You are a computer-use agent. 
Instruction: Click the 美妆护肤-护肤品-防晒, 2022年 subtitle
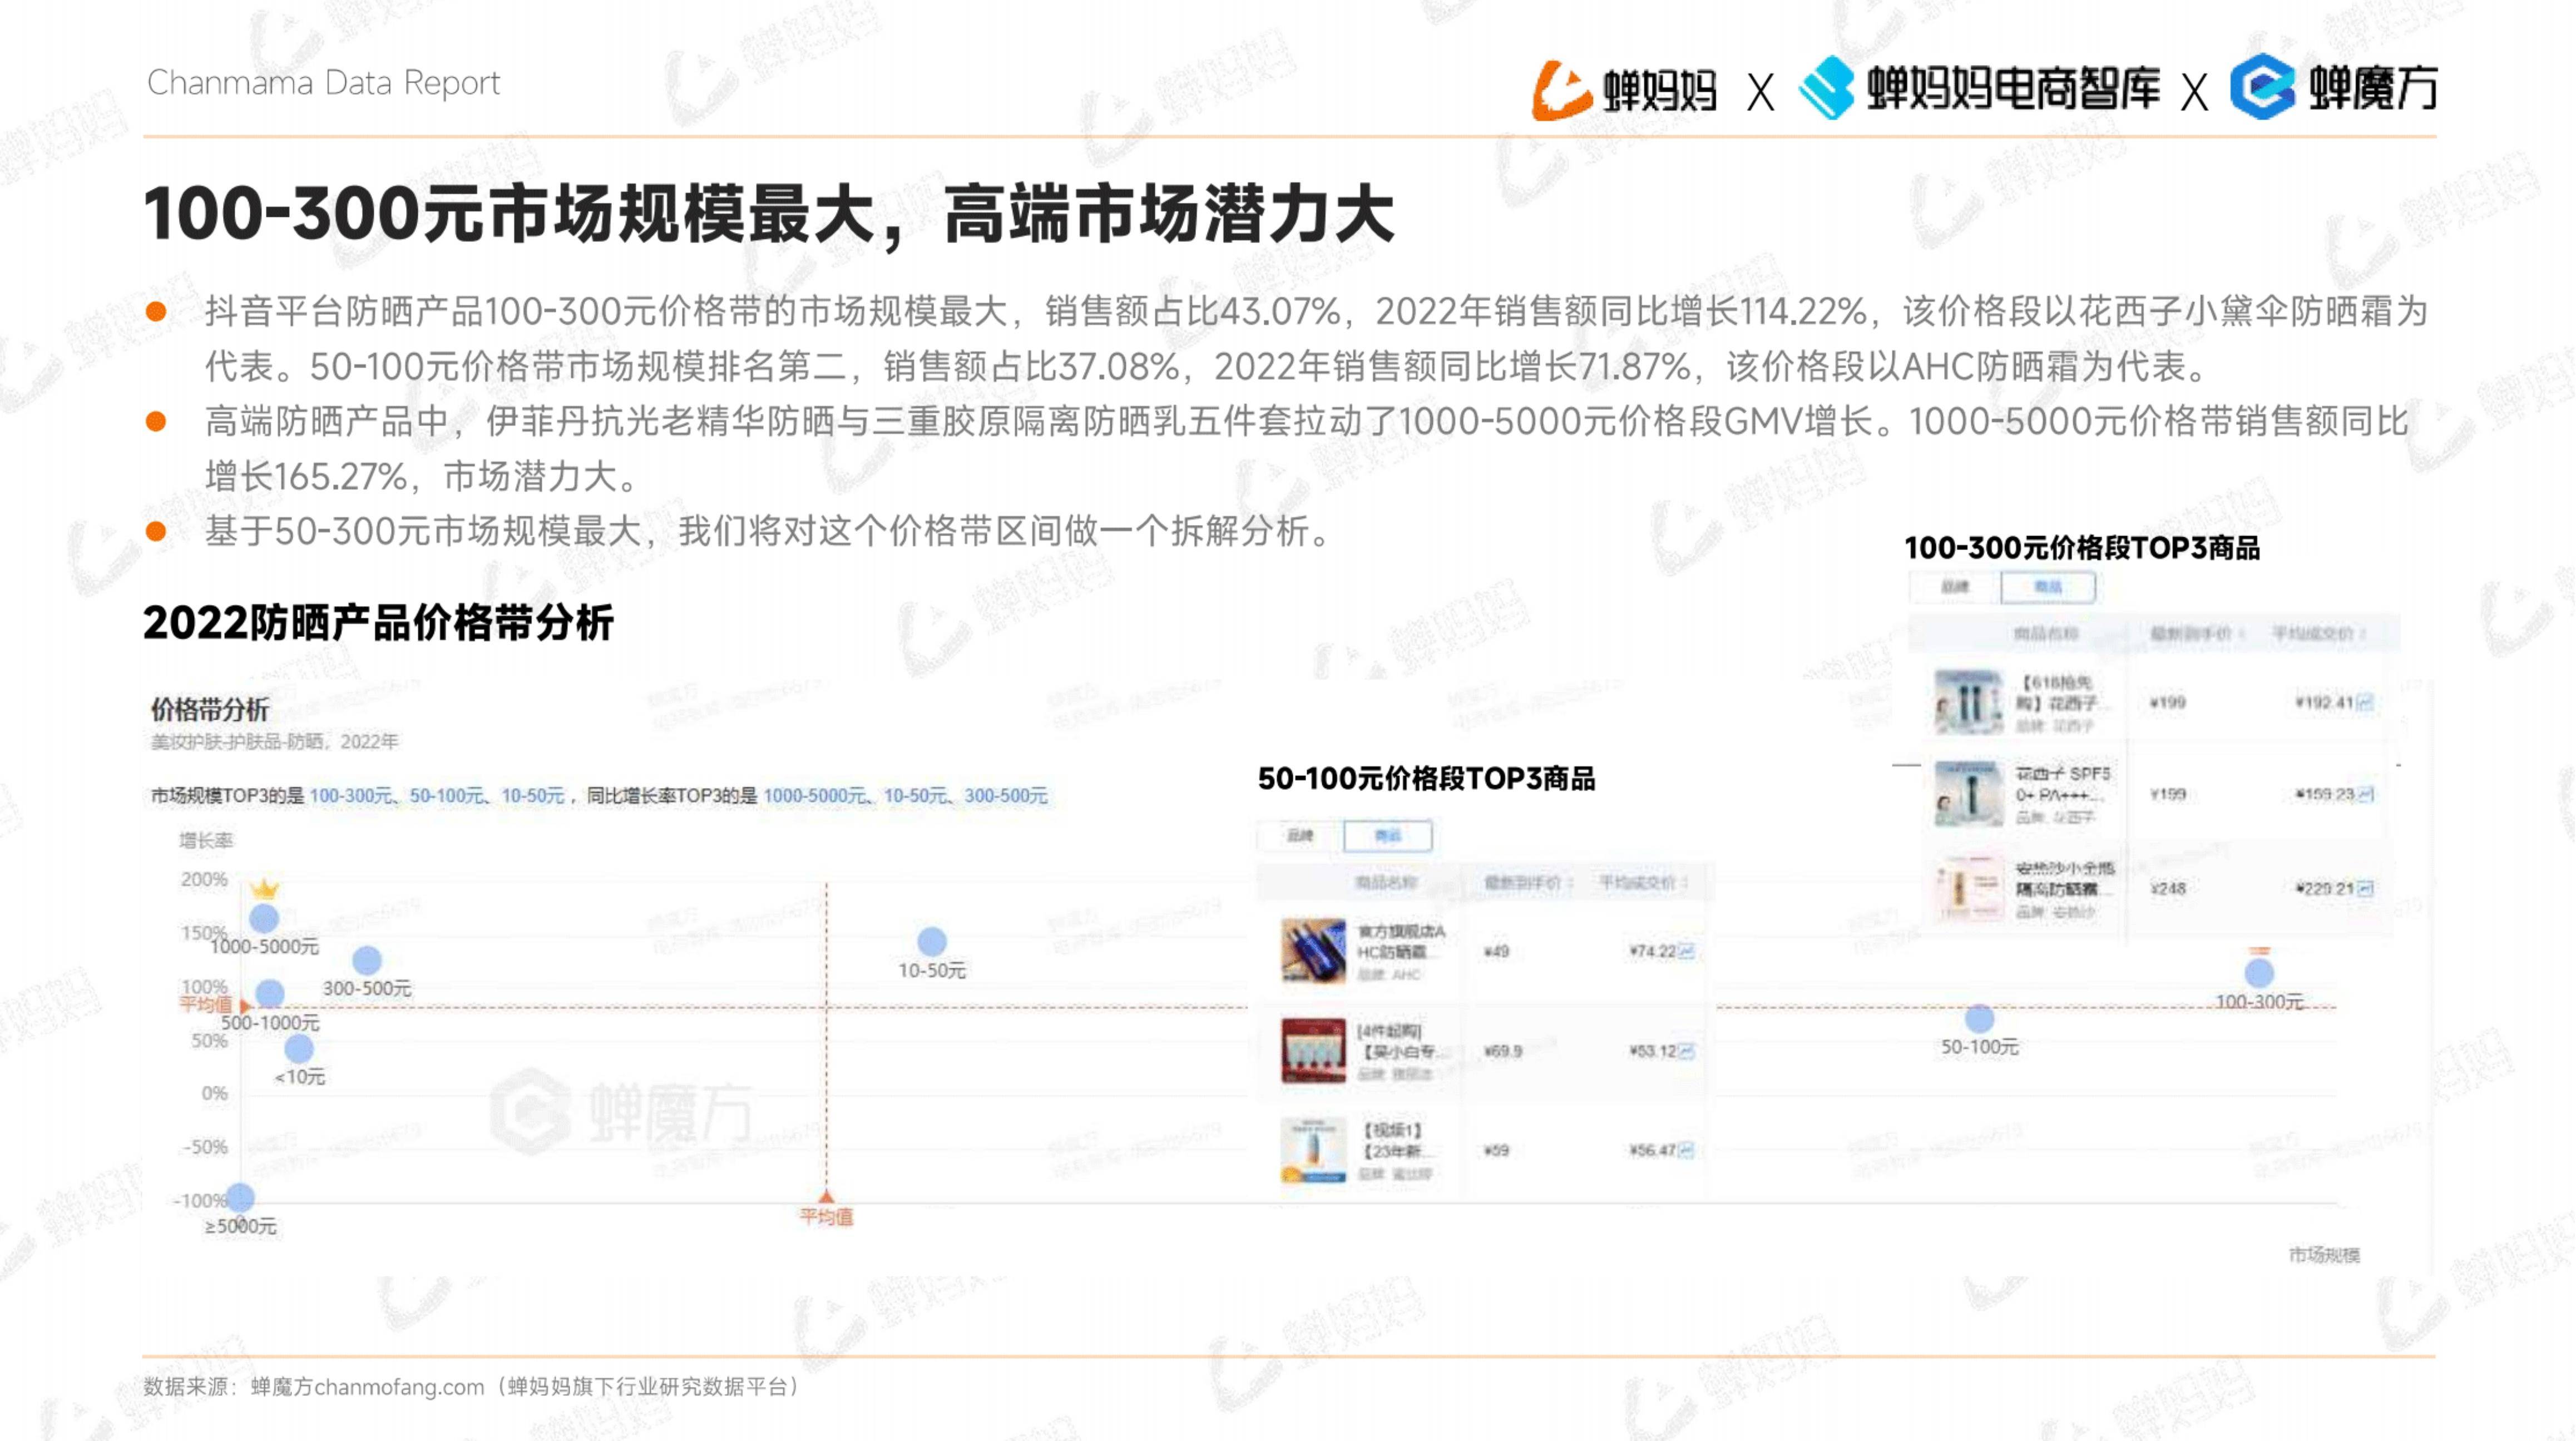point(274,741)
